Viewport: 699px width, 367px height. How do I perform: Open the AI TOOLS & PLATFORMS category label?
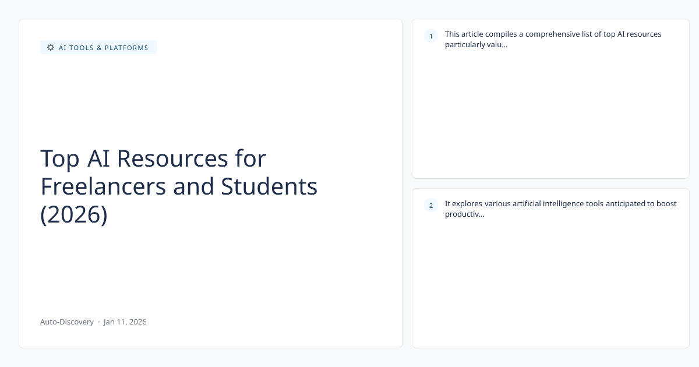tap(103, 48)
